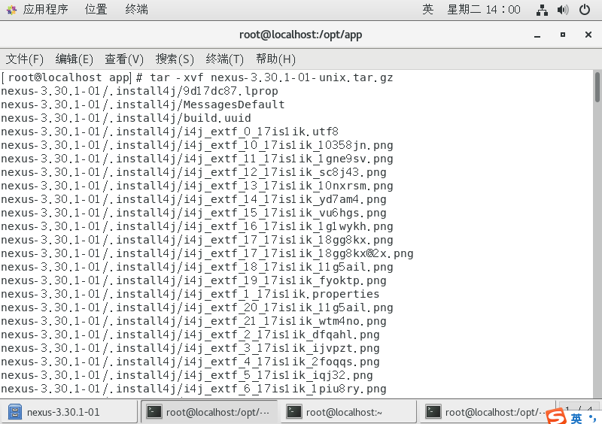Click the i4j_extf_20_17is1ik_11g5ail.png line
The height and width of the screenshot is (424, 602).
click(x=197, y=307)
